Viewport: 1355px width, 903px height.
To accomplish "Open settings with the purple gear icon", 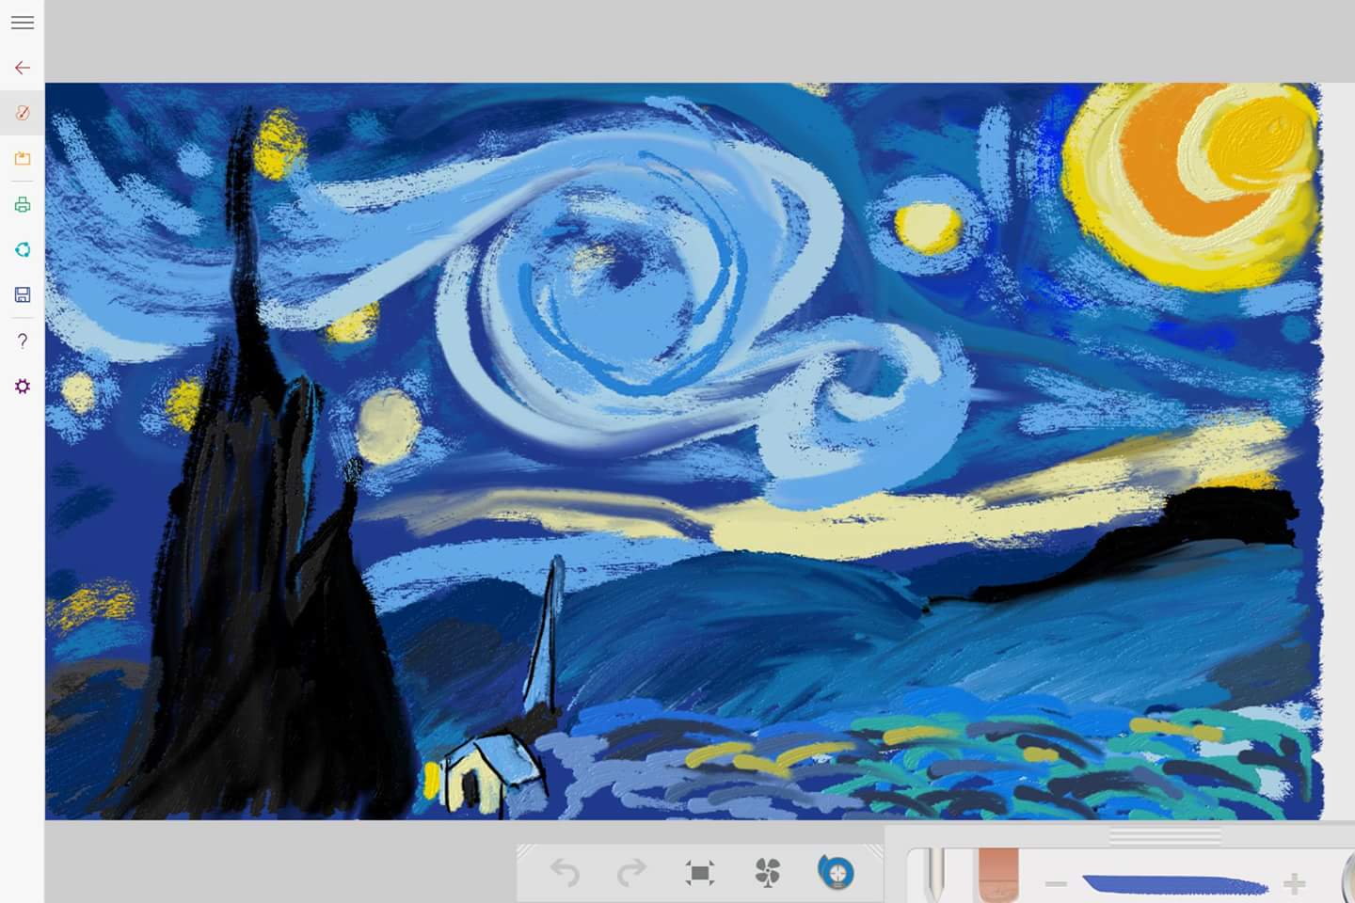I will coord(23,387).
